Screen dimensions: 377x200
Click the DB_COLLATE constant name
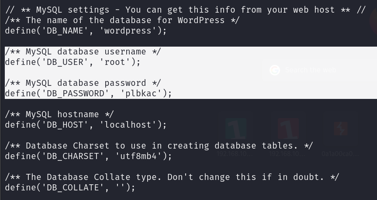click(x=73, y=188)
